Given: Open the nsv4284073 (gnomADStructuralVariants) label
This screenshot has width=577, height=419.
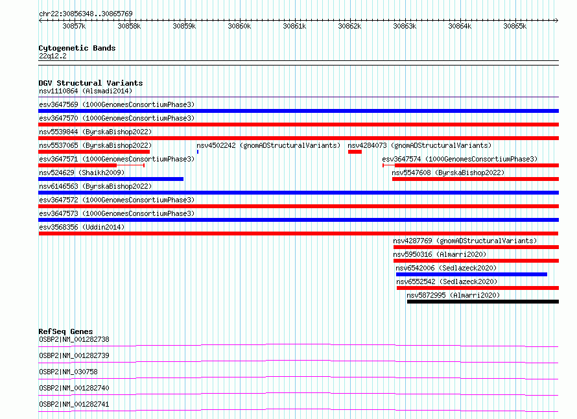Looking at the screenshot, I should (419, 145).
